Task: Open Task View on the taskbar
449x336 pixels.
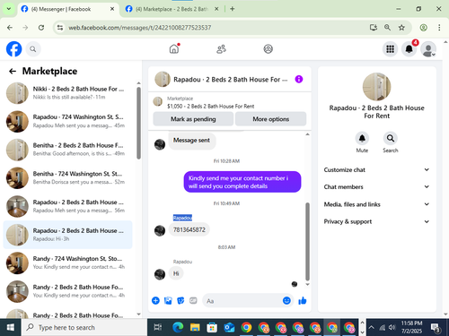Action: 157,328
